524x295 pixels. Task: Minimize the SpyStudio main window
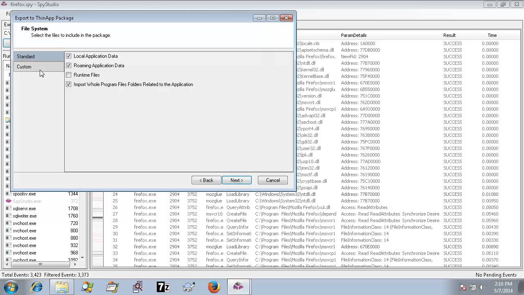pyautogui.click(x=490, y=5)
